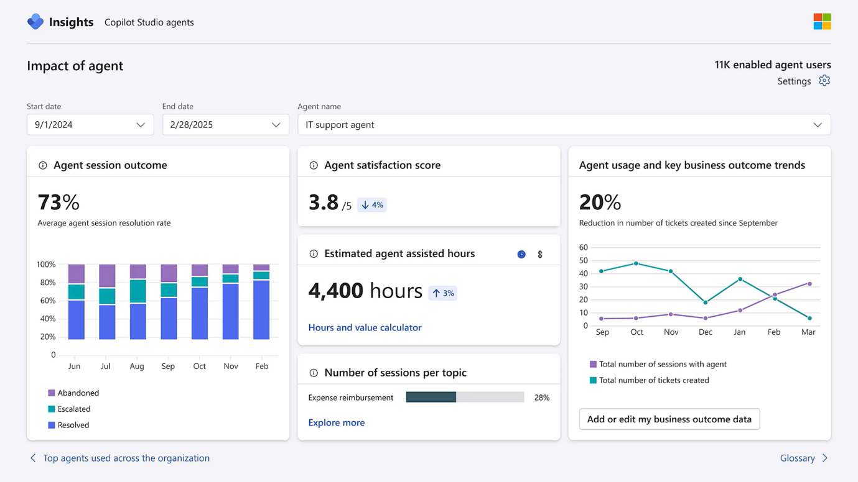Click info icon beside Agent session outcome
The height and width of the screenshot is (482, 858).
tap(43, 165)
